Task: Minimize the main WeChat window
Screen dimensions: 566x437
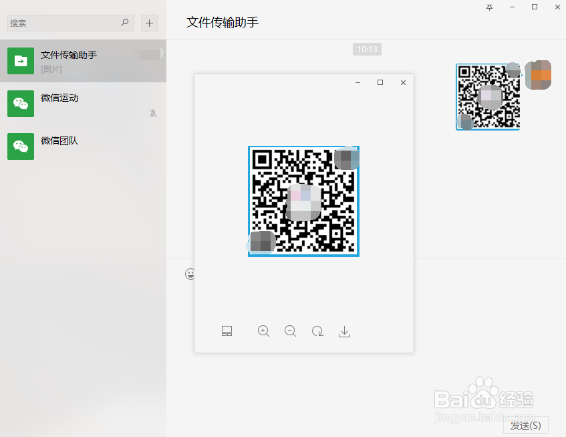Action: pyautogui.click(x=512, y=7)
